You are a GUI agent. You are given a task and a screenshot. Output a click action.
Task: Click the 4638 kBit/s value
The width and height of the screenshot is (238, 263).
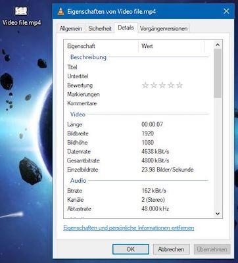(x=155, y=152)
